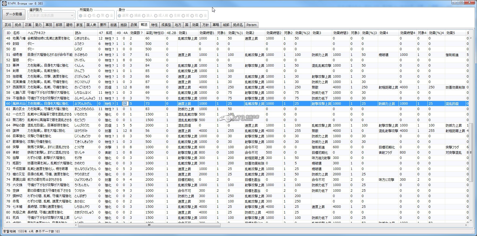Switch to the 政策 tab

click(x=134, y=25)
